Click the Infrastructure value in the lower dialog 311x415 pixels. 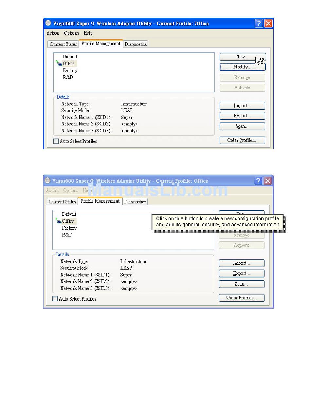click(133, 261)
